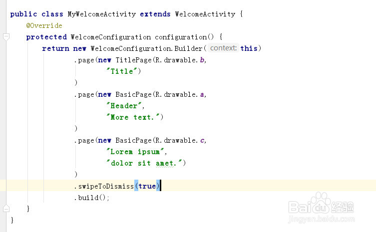Click the extends keyword
376x232 pixels.
coord(155,14)
